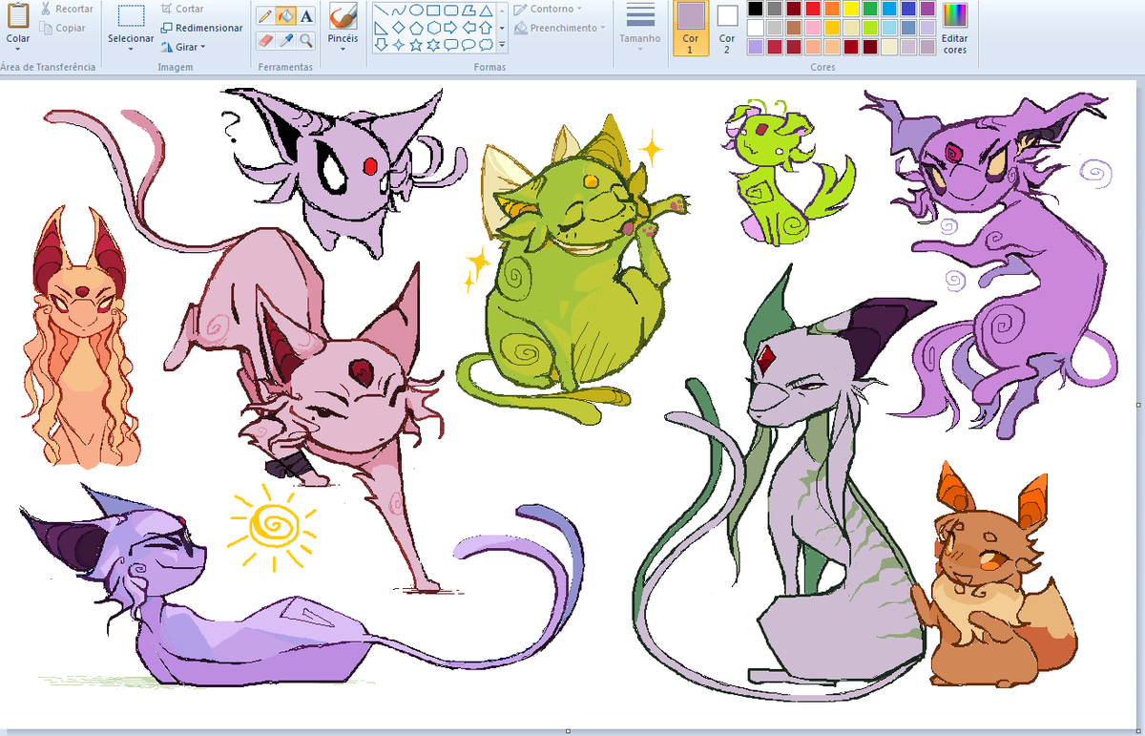This screenshot has width=1145, height=736.
Task: Expand the Pincéis brushes dropdown arrow
Action: (x=343, y=50)
